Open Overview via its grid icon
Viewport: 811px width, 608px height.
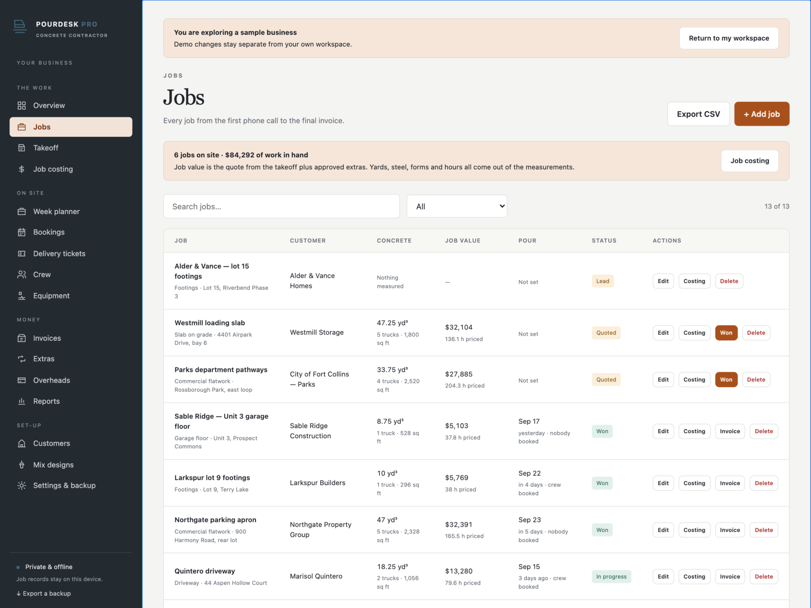click(22, 106)
